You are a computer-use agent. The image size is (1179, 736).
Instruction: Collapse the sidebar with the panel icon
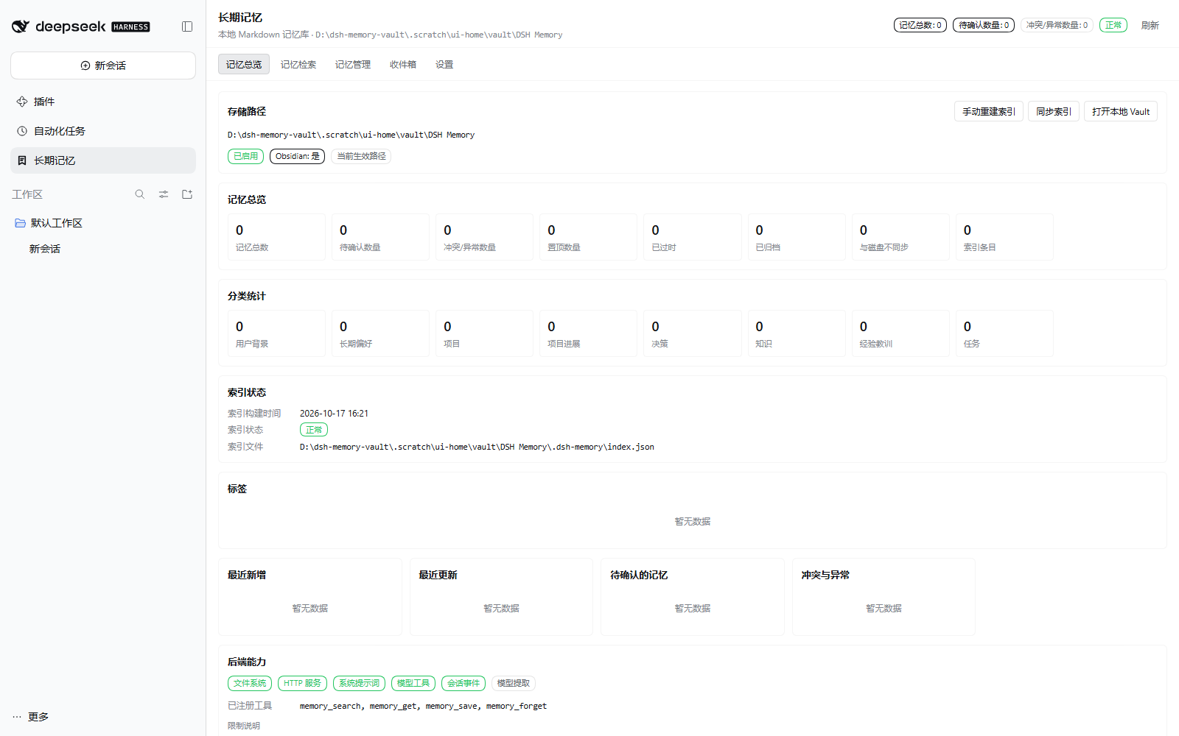pos(187,26)
